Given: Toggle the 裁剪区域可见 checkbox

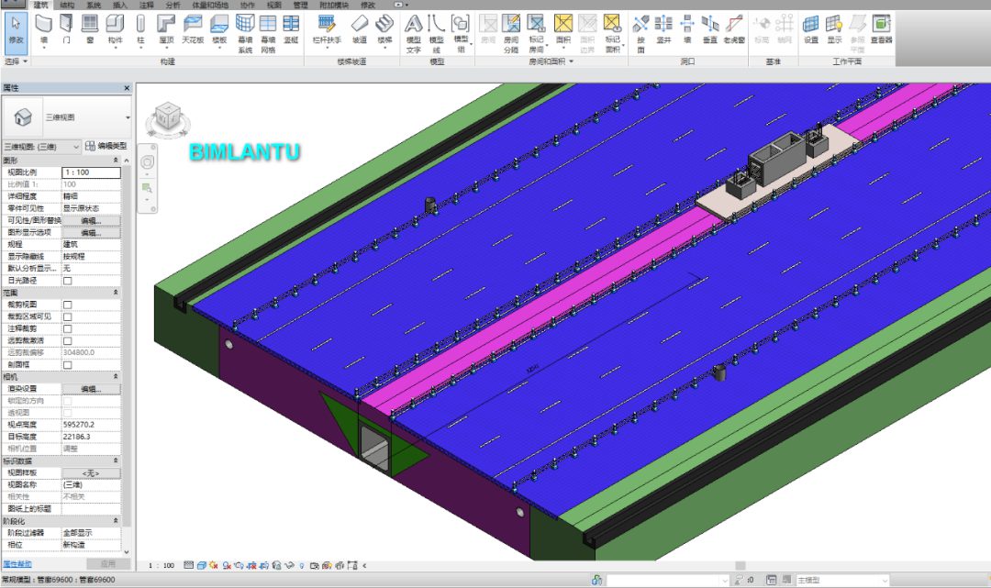Looking at the screenshot, I should click(68, 316).
